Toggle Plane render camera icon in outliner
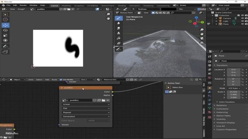248x139 pixels. [x=246, y=24]
